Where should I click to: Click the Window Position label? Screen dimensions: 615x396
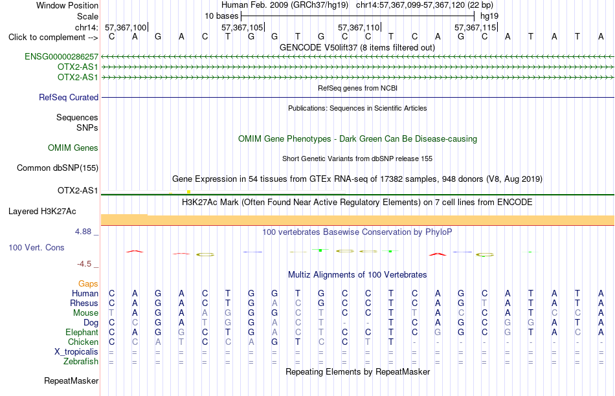point(67,5)
